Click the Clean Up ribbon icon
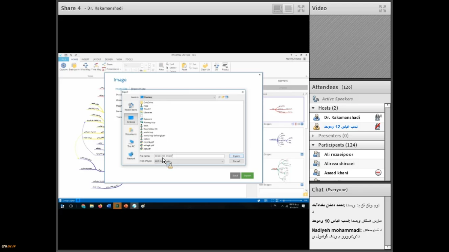Viewport: 449px width, 252px height. click(x=205, y=66)
